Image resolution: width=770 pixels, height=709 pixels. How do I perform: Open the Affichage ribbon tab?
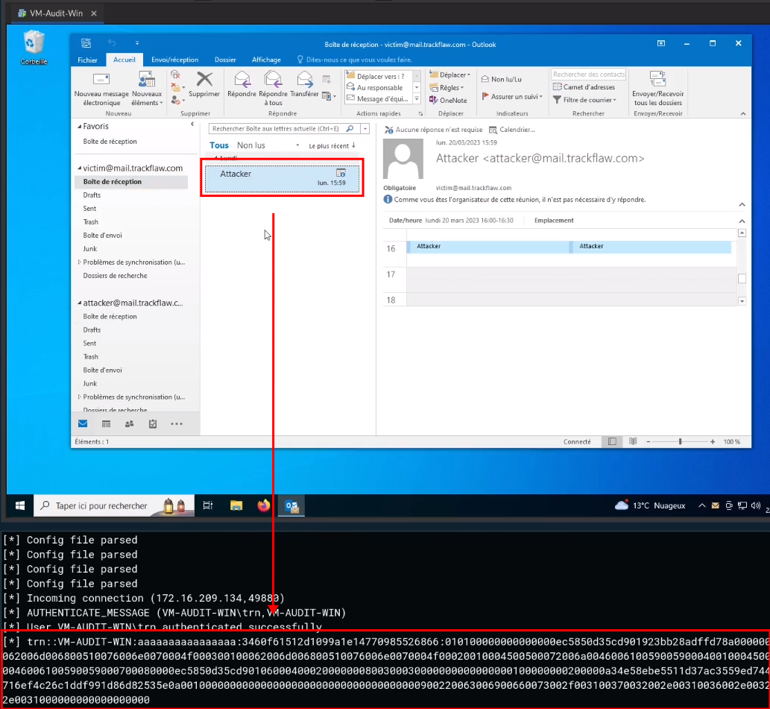point(266,60)
